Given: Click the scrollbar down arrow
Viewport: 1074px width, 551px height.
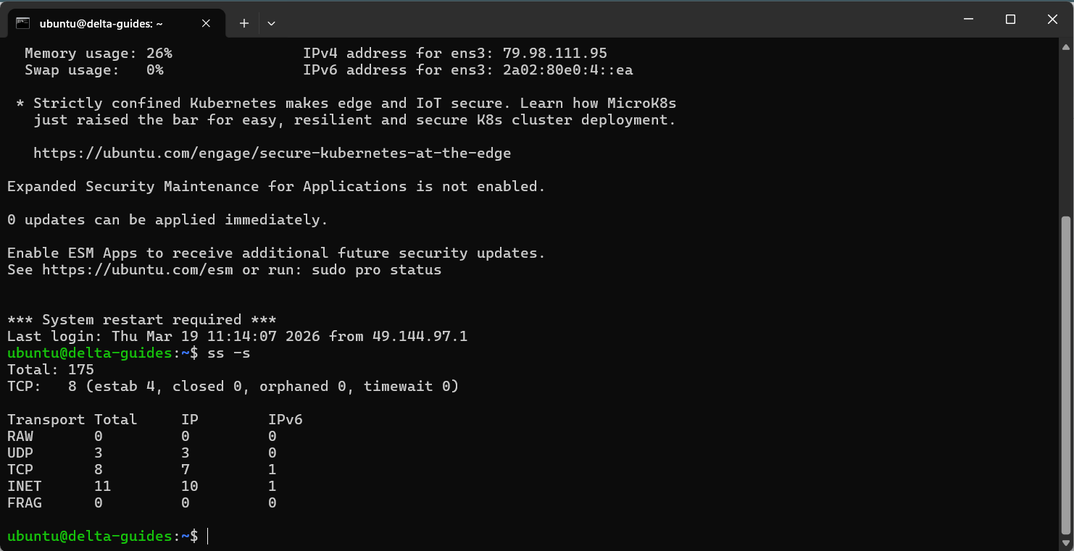Looking at the screenshot, I should pos(1066,543).
